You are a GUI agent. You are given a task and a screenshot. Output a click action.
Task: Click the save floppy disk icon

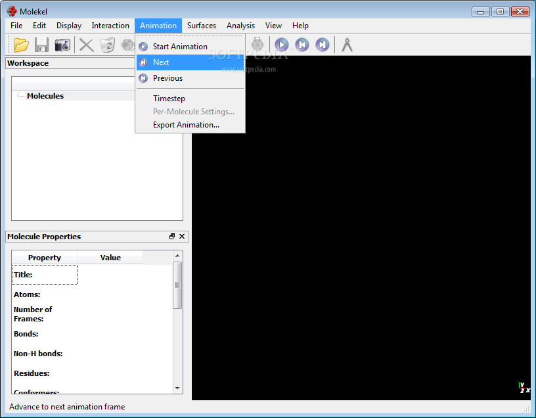pyautogui.click(x=41, y=45)
